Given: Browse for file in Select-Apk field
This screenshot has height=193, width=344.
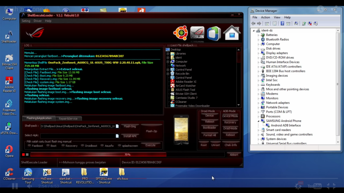Looking at the screenshot, I should [117, 136].
